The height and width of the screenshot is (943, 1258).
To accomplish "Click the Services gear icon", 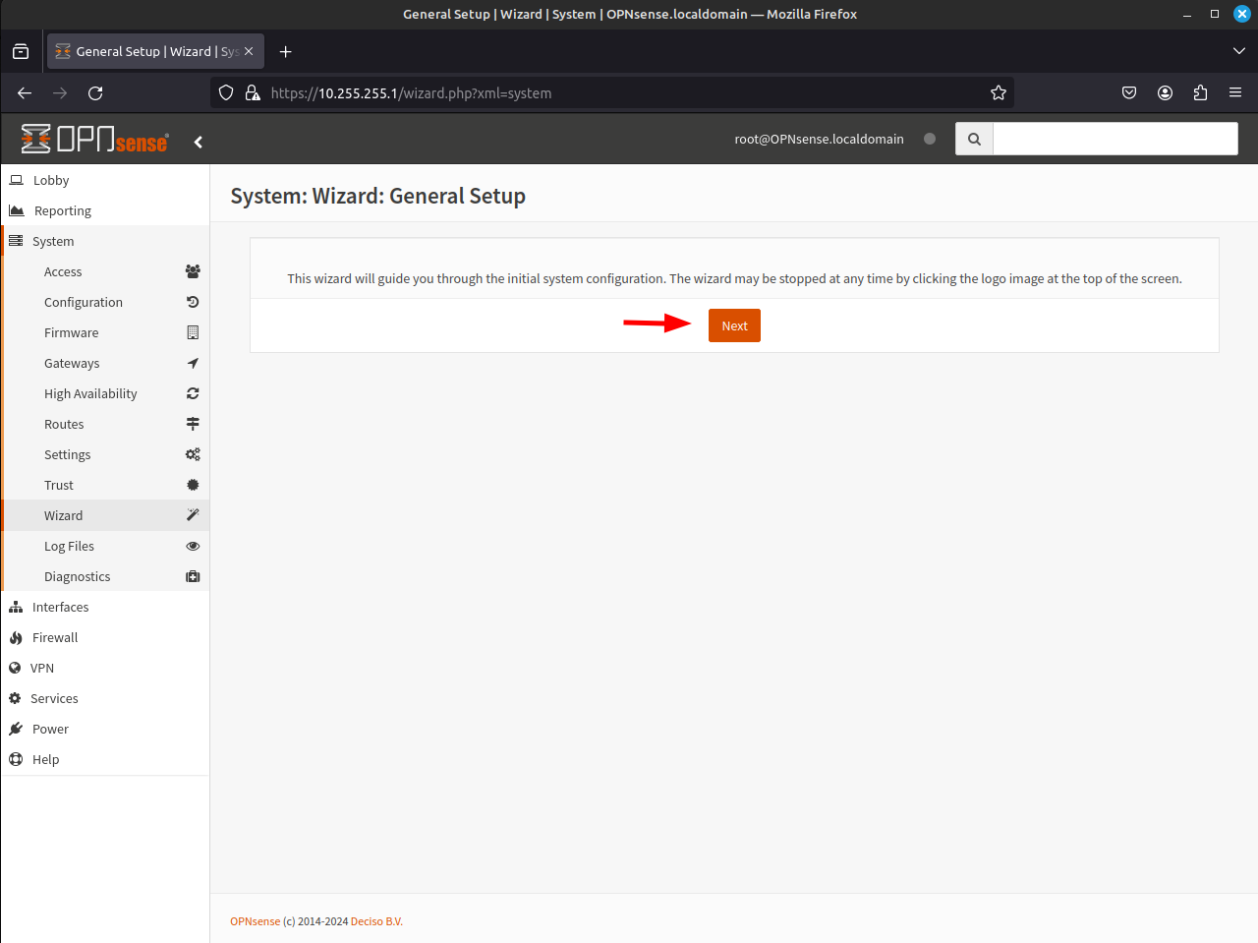I will click(15, 698).
